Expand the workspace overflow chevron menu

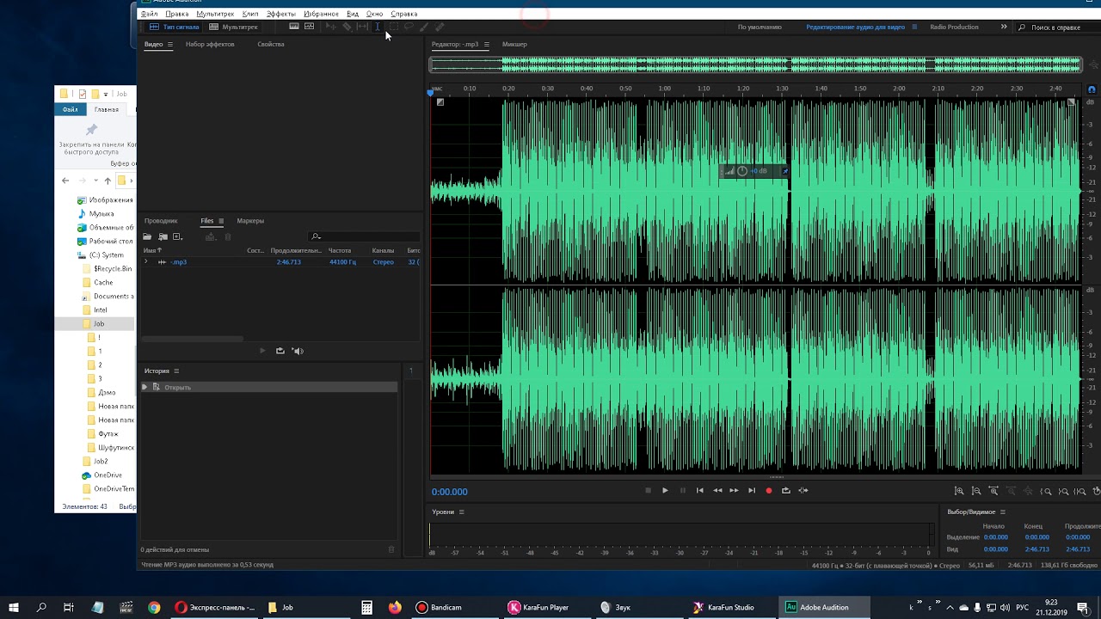1004,27
